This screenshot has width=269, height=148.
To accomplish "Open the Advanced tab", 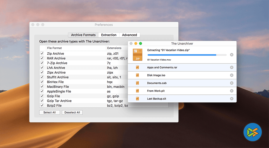I will point(129,35).
